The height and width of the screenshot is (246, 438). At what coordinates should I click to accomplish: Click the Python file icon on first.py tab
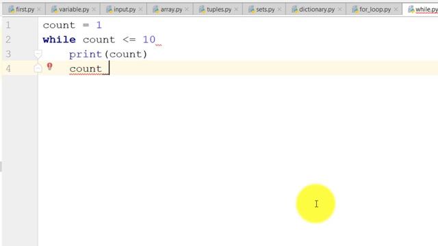coord(11,10)
